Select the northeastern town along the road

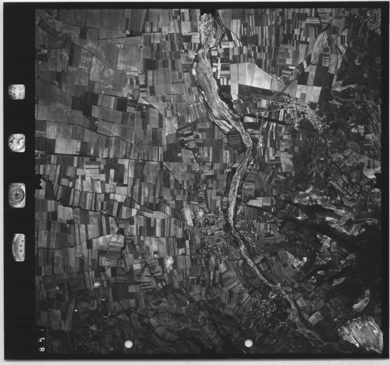pos(300,110)
